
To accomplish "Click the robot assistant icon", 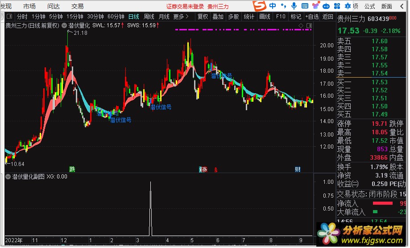I will click(x=326, y=6).
